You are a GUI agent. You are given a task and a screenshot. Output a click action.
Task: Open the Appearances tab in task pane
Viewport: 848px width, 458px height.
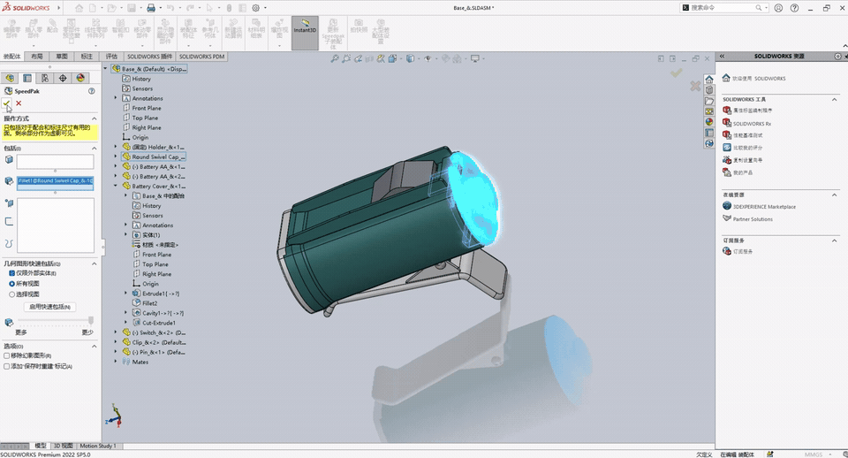tap(709, 122)
